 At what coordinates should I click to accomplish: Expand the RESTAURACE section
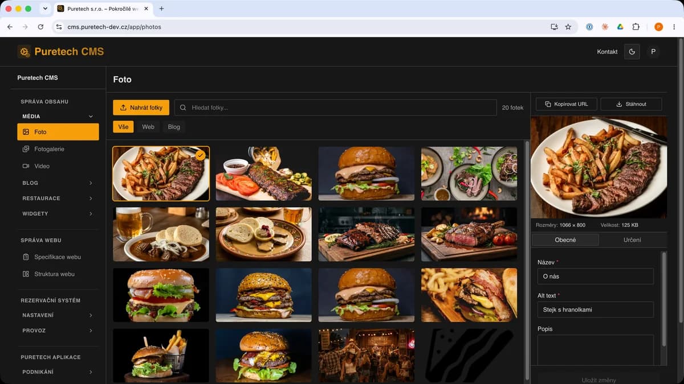coord(58,199)
